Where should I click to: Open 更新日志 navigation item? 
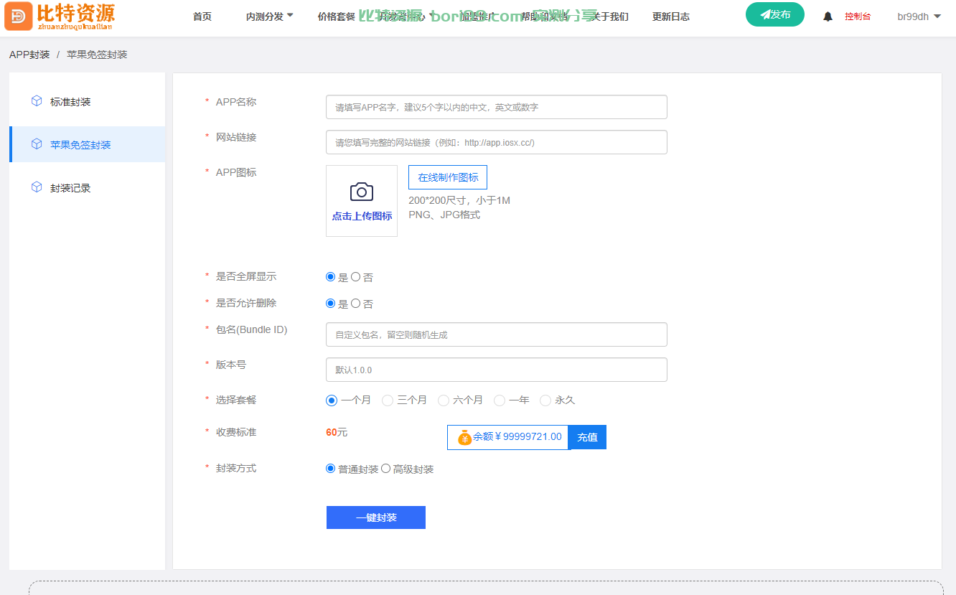point(671,17)
